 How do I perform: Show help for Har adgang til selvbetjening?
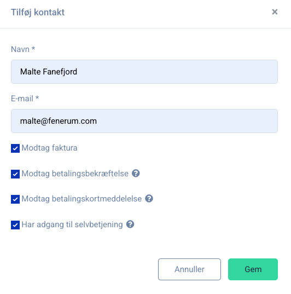click(x=130, y=224)
